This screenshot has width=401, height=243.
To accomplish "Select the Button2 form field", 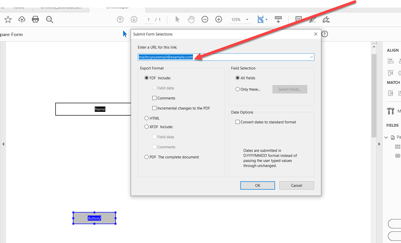I will [x=94, y=218].
